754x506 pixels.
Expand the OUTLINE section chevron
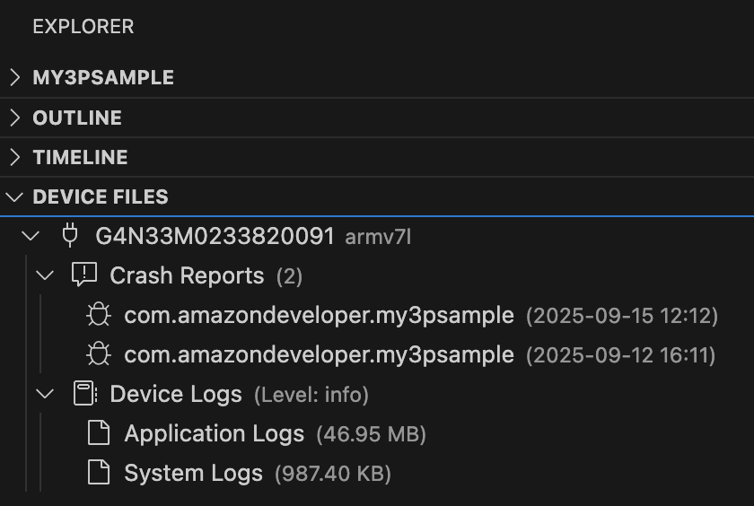(14, 118)
